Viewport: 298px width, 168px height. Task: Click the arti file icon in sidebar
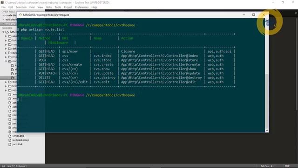10,111
